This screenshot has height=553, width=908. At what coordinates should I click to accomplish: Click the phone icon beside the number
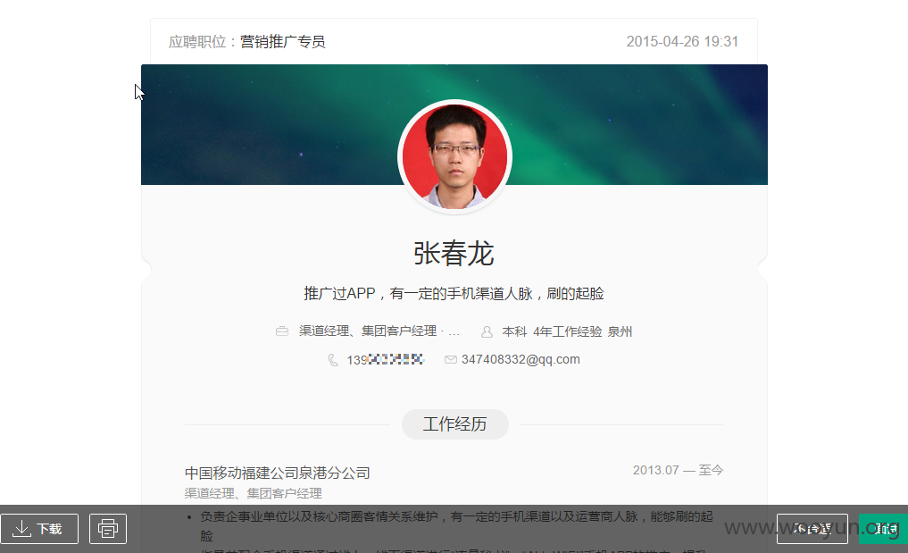[333, 360]
